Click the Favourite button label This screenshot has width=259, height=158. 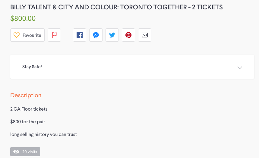pyautogui.click(x=32, y=35)
